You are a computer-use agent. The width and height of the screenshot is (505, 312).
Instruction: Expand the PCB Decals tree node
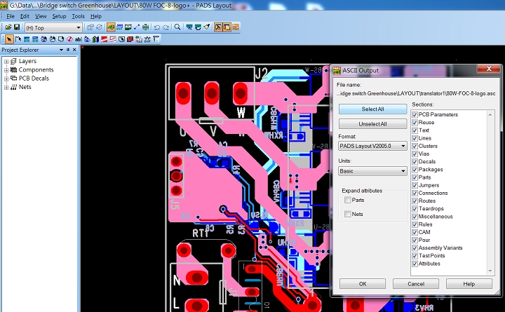tap(6, 79)
